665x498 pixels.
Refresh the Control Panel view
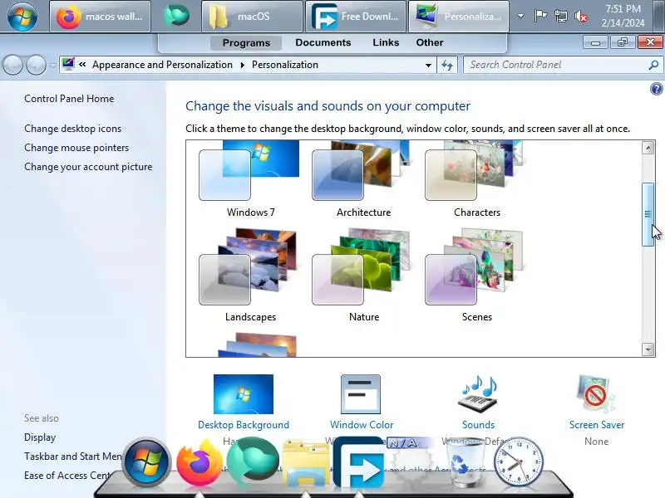447,66
